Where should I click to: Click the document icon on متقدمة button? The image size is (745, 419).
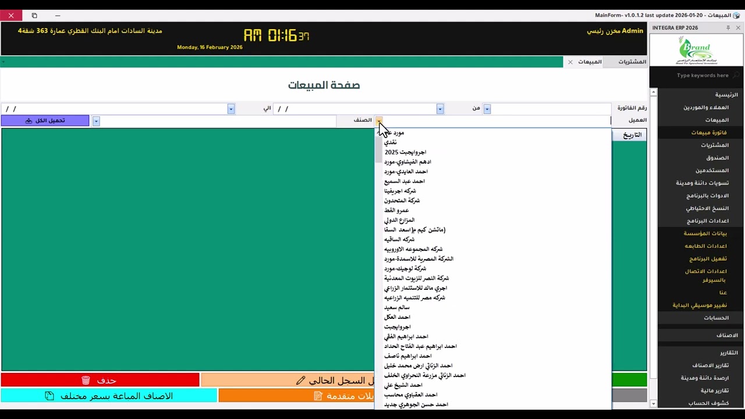click(x=318, y=396)
